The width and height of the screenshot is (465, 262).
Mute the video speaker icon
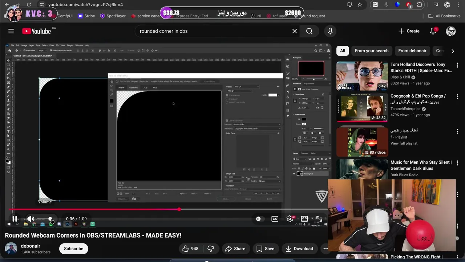[x=31, y=219]
